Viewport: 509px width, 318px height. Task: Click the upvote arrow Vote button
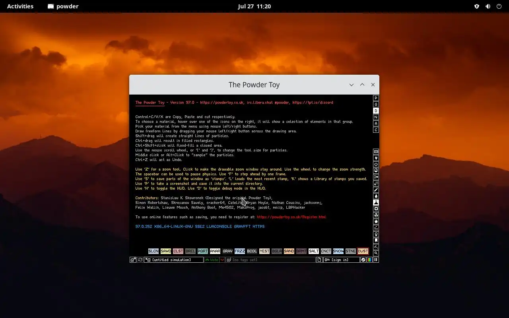coord(212,260)
